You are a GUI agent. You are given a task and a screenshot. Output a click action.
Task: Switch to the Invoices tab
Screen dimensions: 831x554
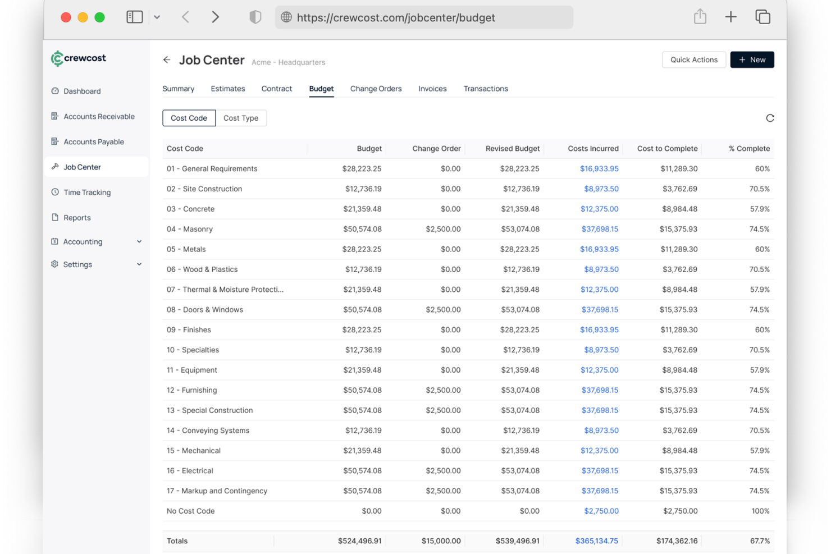432,88
